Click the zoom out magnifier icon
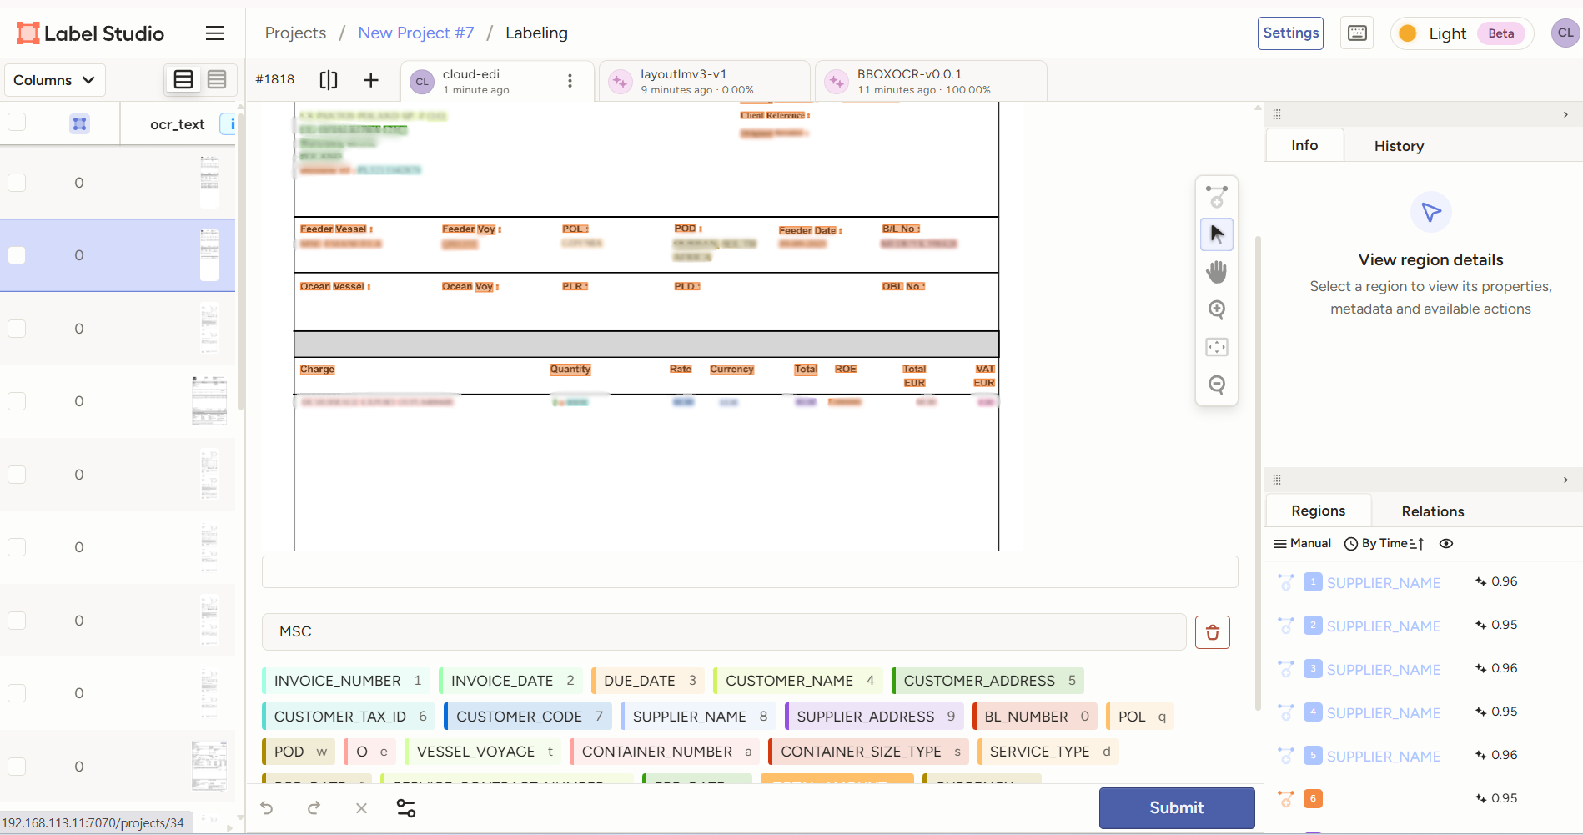The height and width of the screenshot is (835, 1583). [x=1217, y=385]
